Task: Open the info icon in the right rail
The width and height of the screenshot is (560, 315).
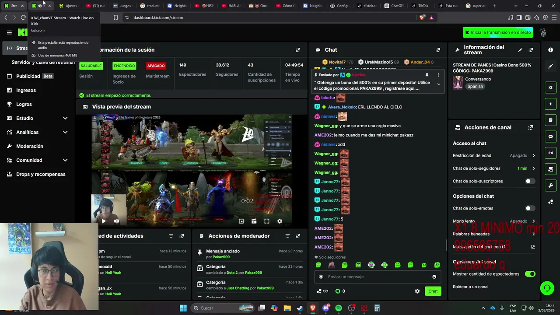Action: 550,50
